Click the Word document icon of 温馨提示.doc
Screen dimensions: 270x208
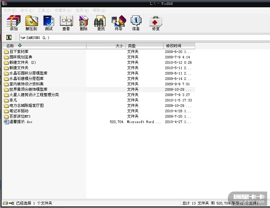tap(6, 122)
